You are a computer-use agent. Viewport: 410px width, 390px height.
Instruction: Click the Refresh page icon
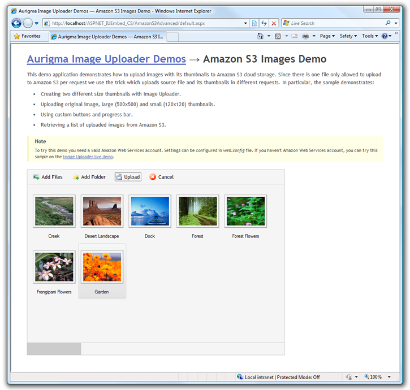[264, 23]
